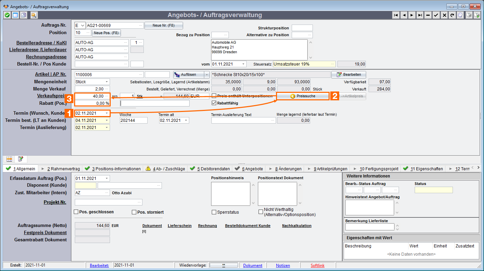Click the blue window view icon in toolbar
The image size is (484, 271).
pos(15,15)
